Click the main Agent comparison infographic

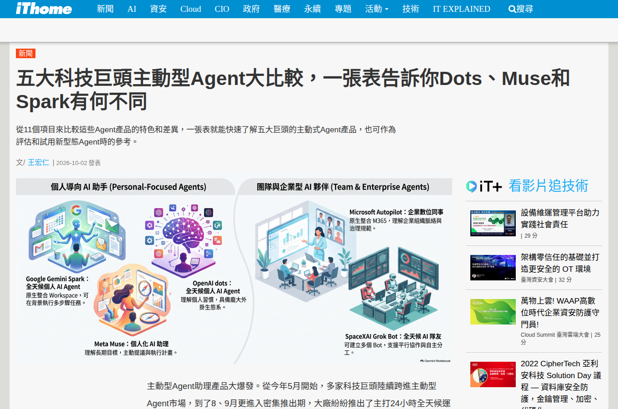point(234,271)
